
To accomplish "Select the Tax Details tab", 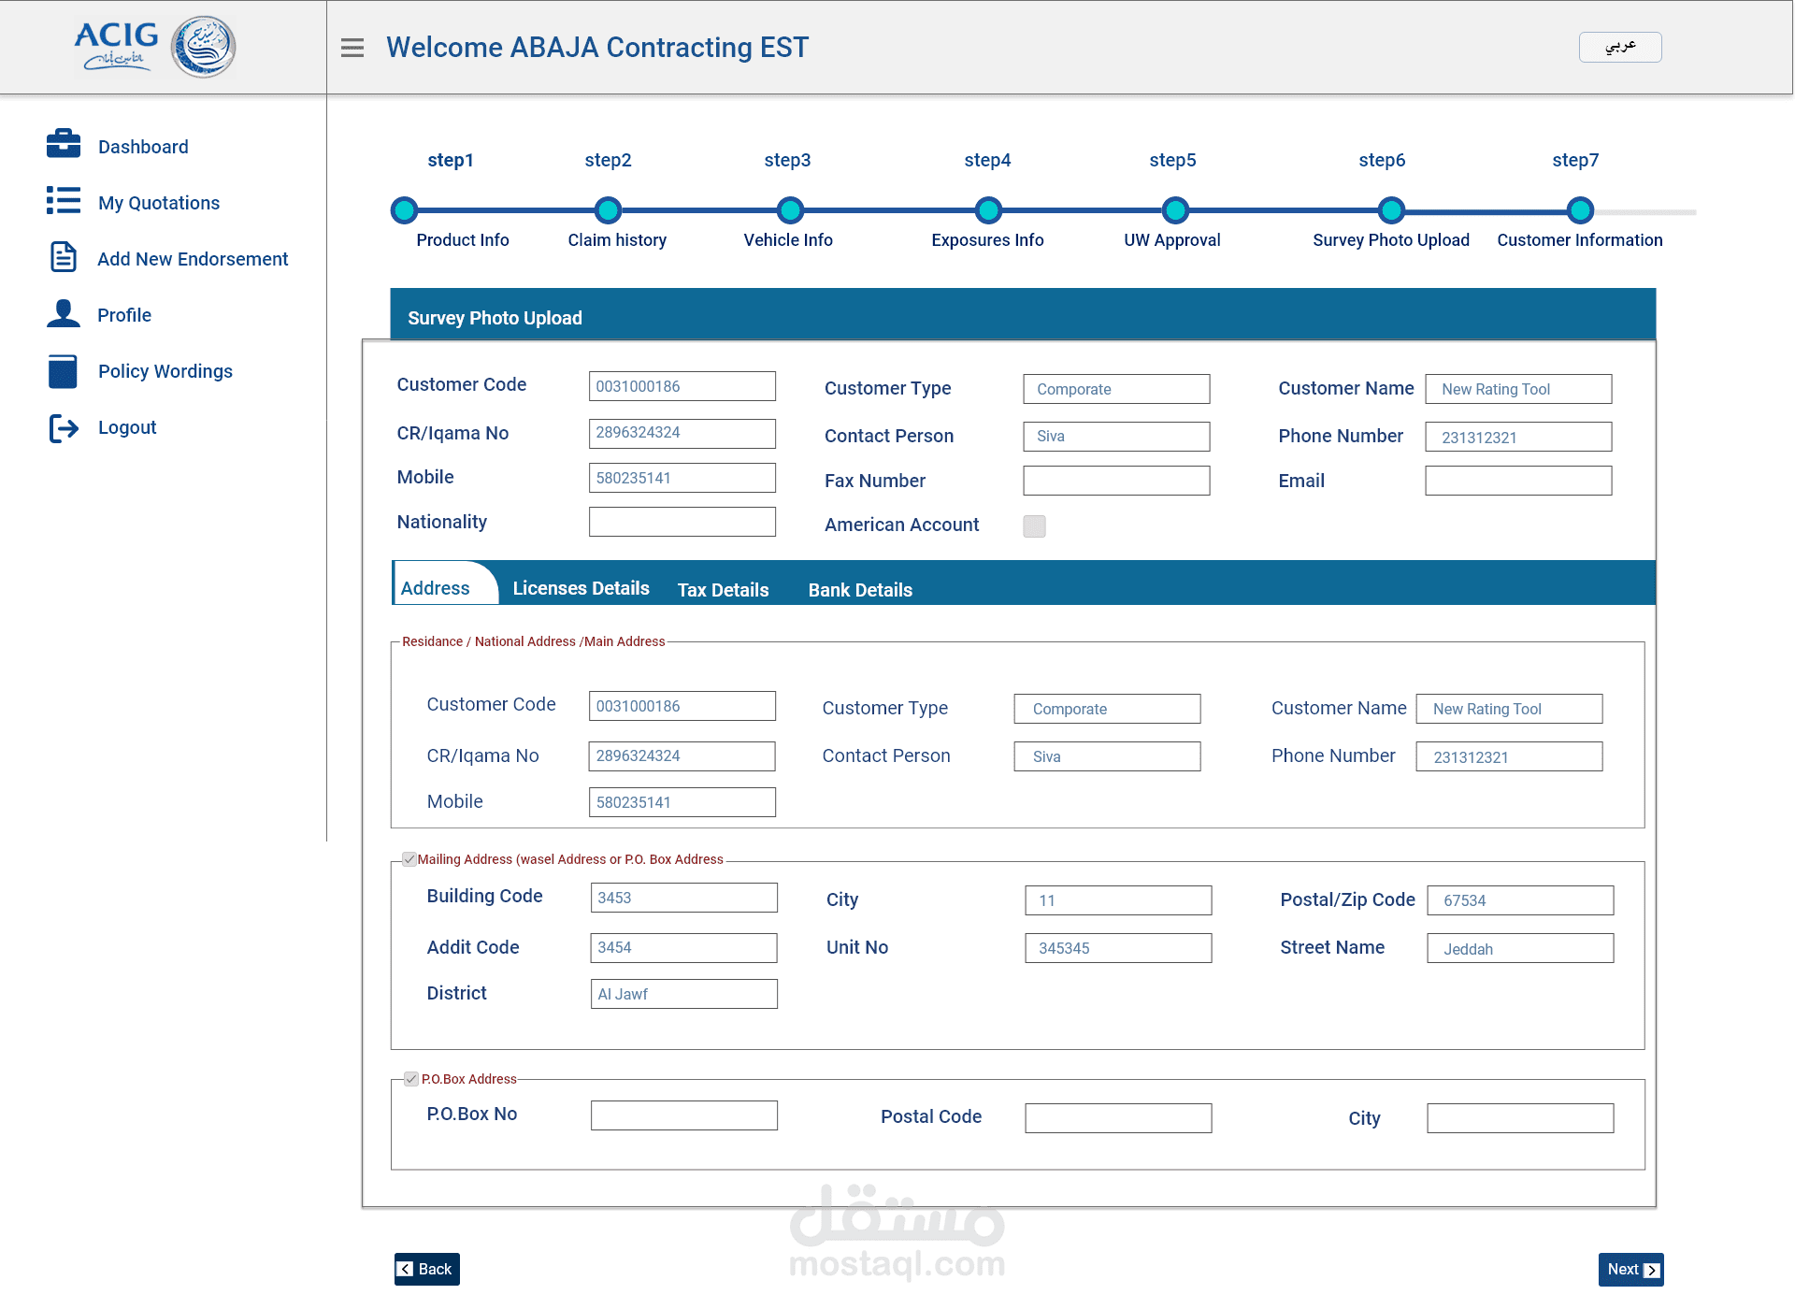I will click(x=723, y=590).
